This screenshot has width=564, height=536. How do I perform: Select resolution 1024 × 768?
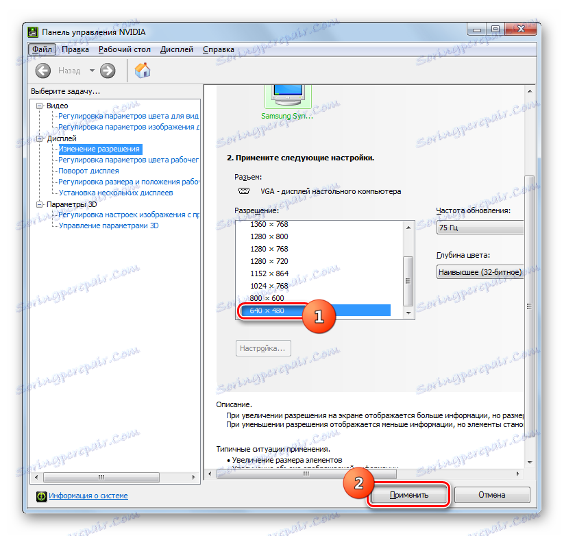(x=269, y=286)
